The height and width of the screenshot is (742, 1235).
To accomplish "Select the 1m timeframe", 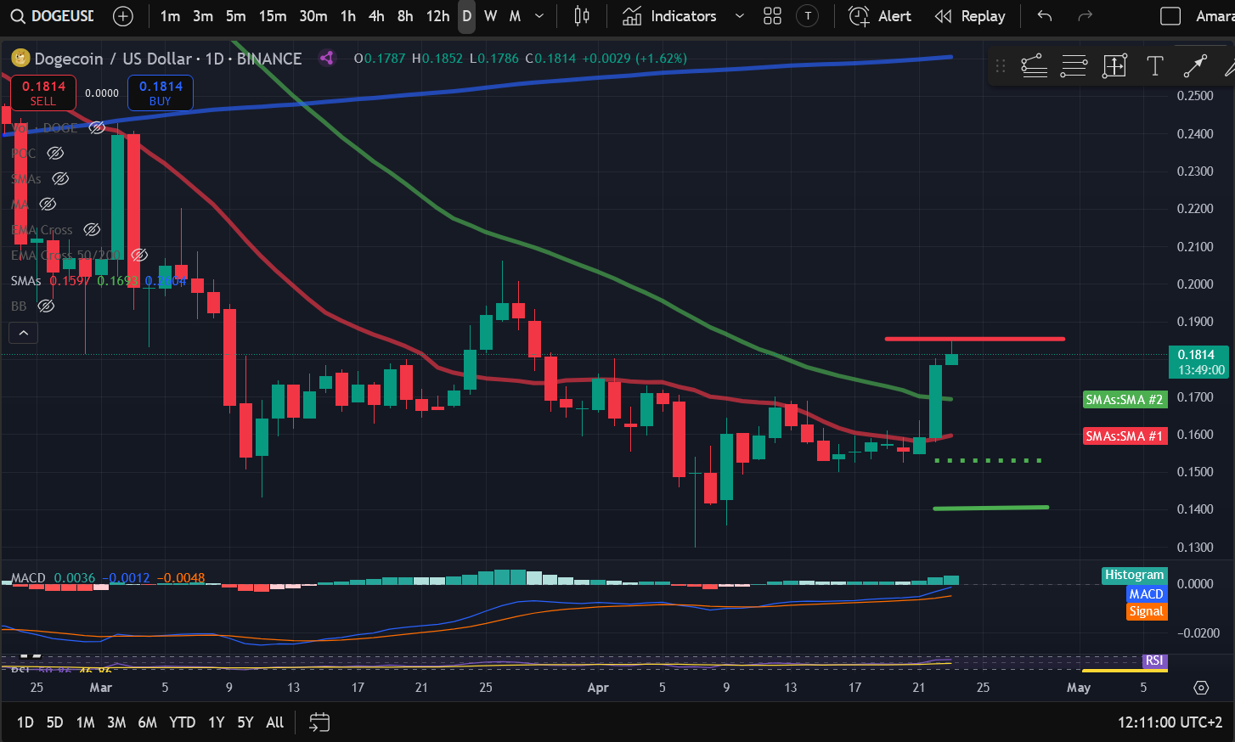I will [x=170, y=16].
